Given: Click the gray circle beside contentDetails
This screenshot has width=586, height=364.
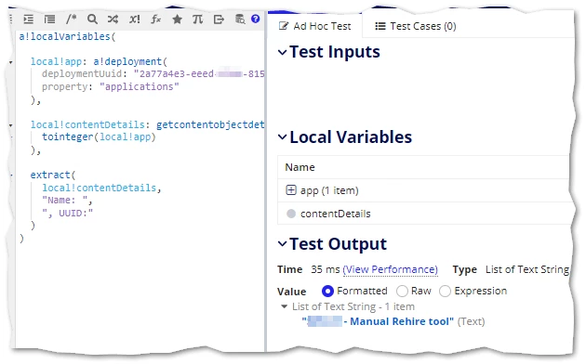Looking at the screenshot, I should click(x=291, y=214).
